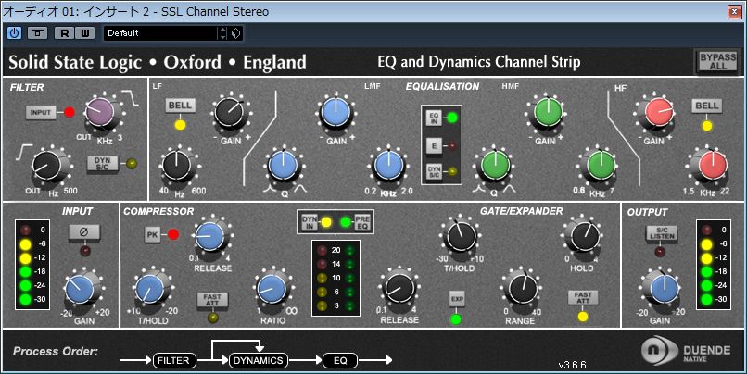Click the FILTER process order block
747x374 pixels.
(174, 361)
